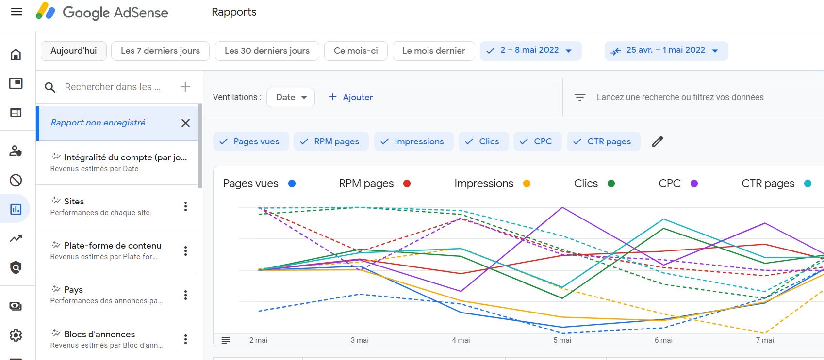The height and width of the screenshot is (360, 824).
Task: Click the green Clics legend dot
Action: click(x=611, y=184)
